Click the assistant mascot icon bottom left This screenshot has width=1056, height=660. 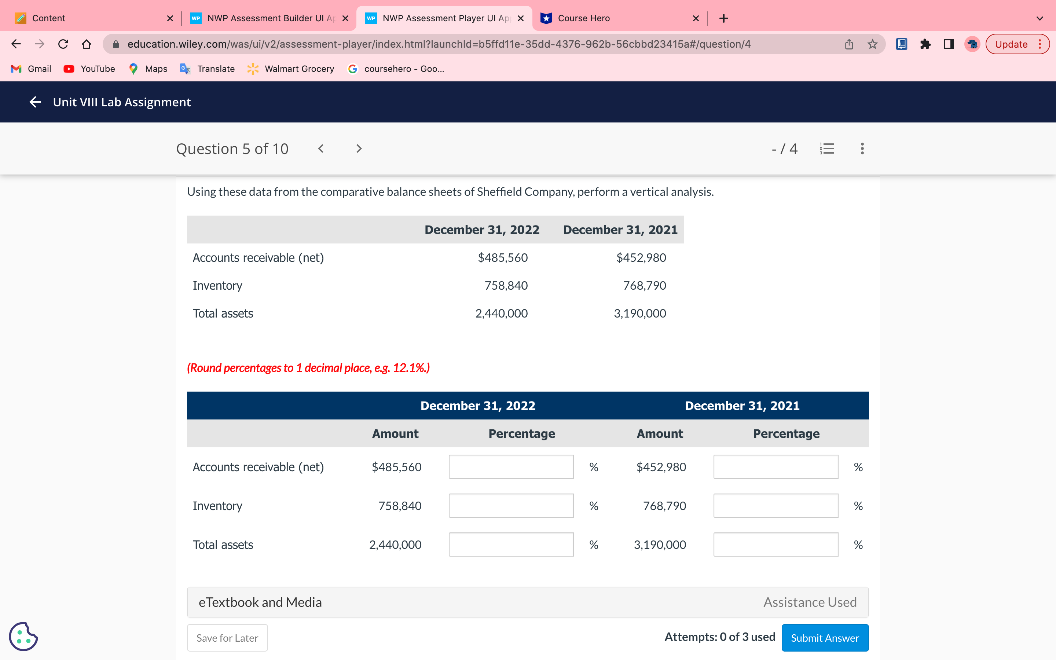point(23,637)
